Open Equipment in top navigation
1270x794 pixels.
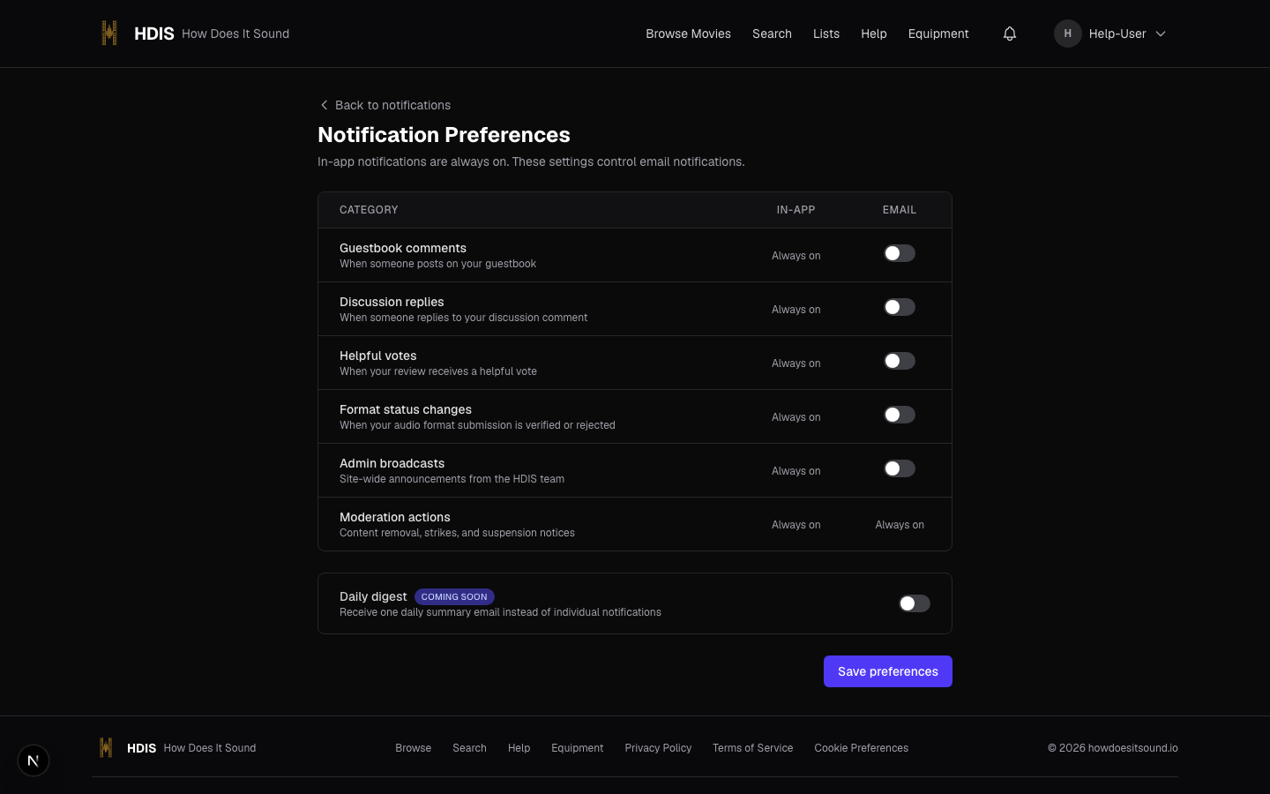938,34
